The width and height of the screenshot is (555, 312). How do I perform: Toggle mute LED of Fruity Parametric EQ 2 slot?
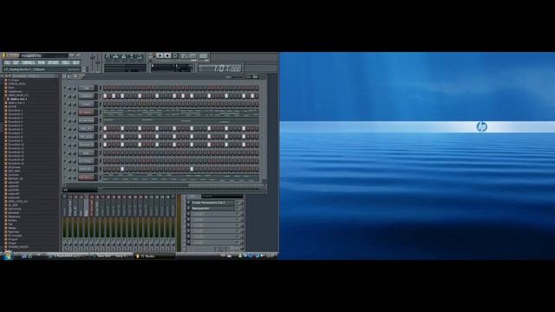coord(238,203)
